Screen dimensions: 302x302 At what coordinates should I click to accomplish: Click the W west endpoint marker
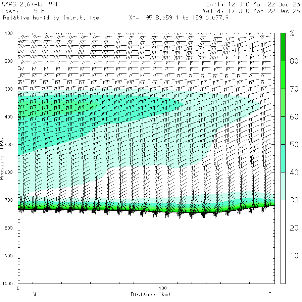[x=35, y=295]
